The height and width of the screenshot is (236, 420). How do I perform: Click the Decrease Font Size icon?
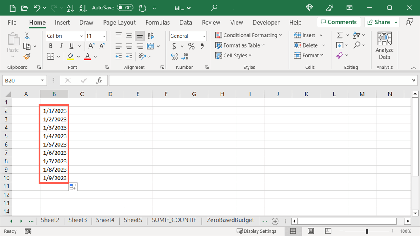[102, 46]
